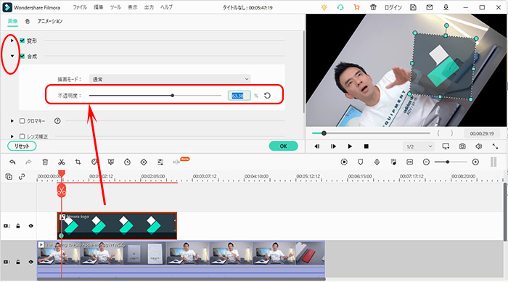Open the preview display settings monitor icon
The width and height of the screenshot is (508, 282).
point(446,146)
